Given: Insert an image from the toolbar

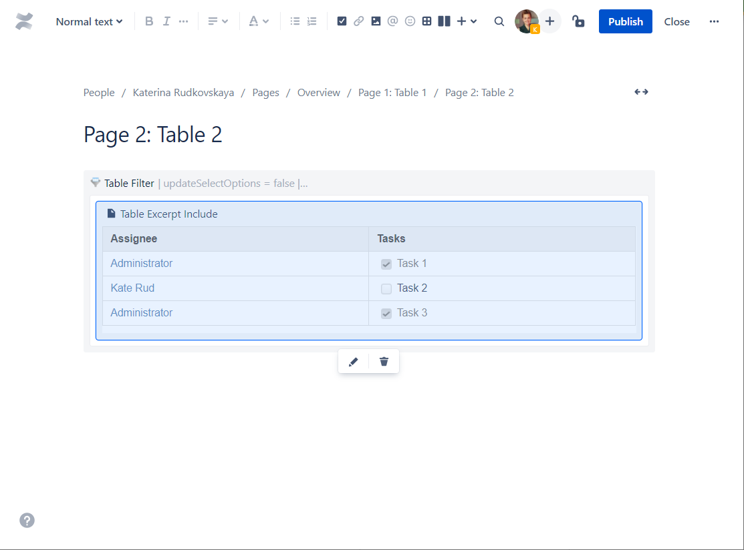Looking at the screenshot, I should [x=376, y=21].
